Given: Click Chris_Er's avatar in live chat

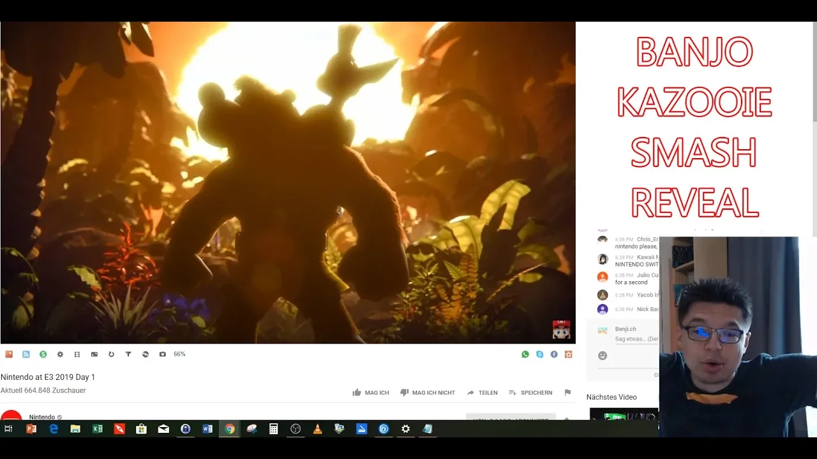Looking at the screenshot, I should click(603, 240).
